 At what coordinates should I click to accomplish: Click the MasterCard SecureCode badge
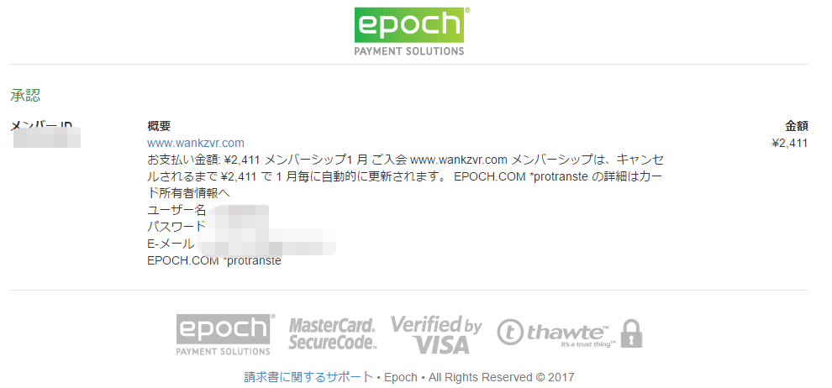click(332, 334)
